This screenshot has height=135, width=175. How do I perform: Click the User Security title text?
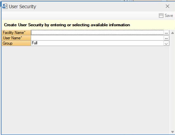pos(22,6)
